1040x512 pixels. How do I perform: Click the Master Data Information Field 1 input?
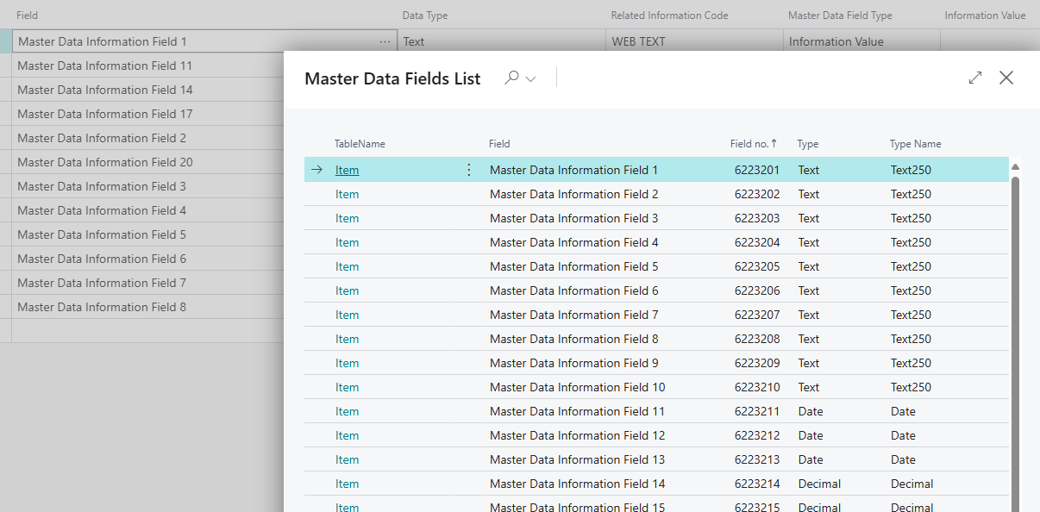coord(194,41)
